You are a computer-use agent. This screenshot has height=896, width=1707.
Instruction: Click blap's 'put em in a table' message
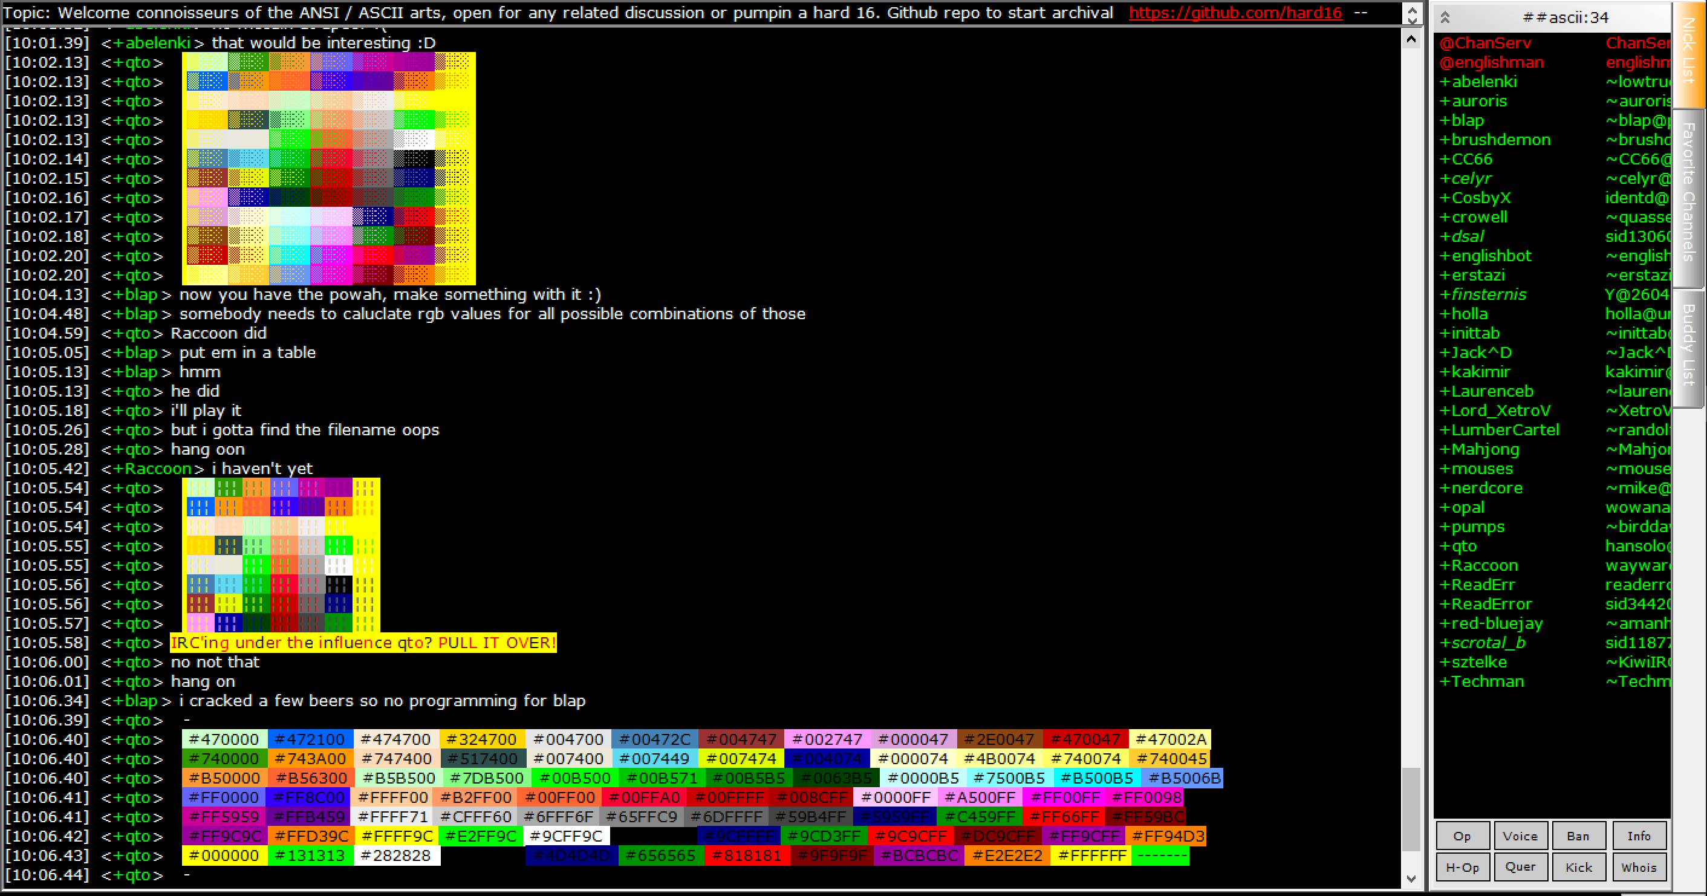[247, 352]
